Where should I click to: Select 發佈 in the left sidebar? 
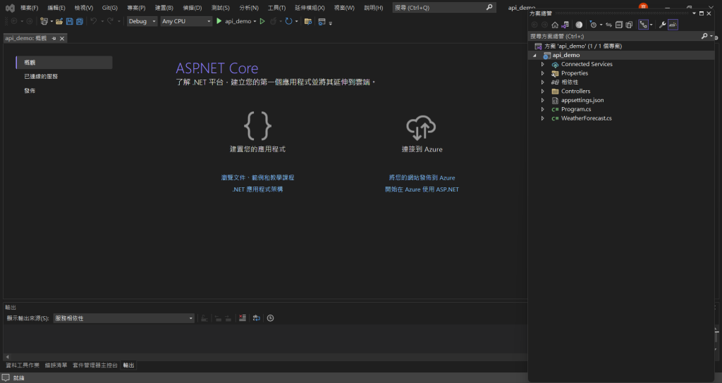(30, 91)
